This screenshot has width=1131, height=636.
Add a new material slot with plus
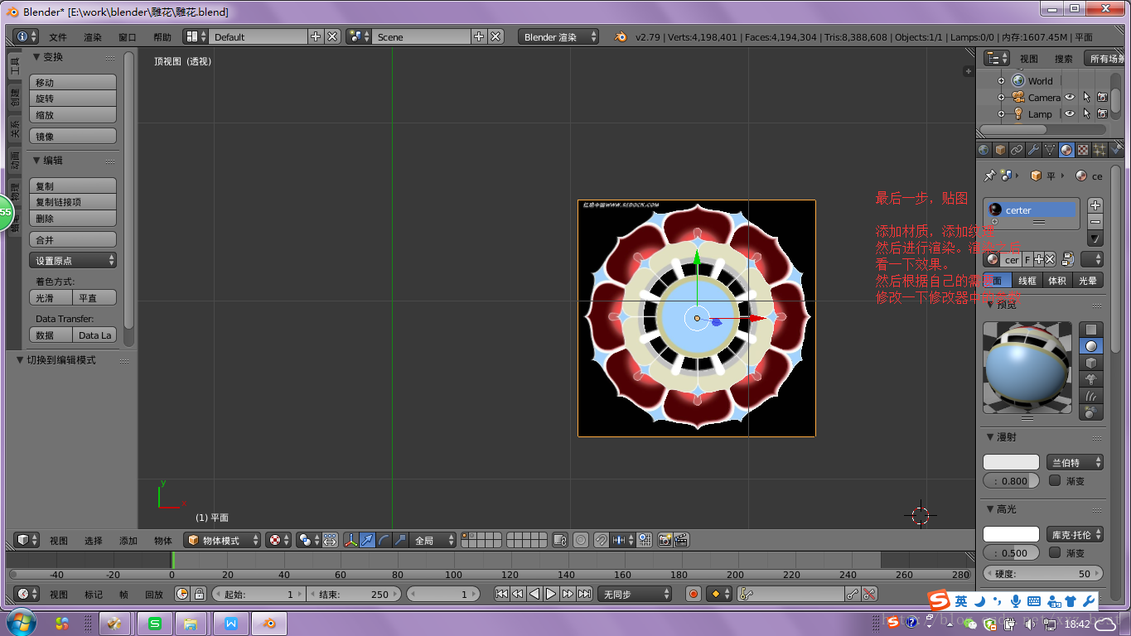point(1095,205)
